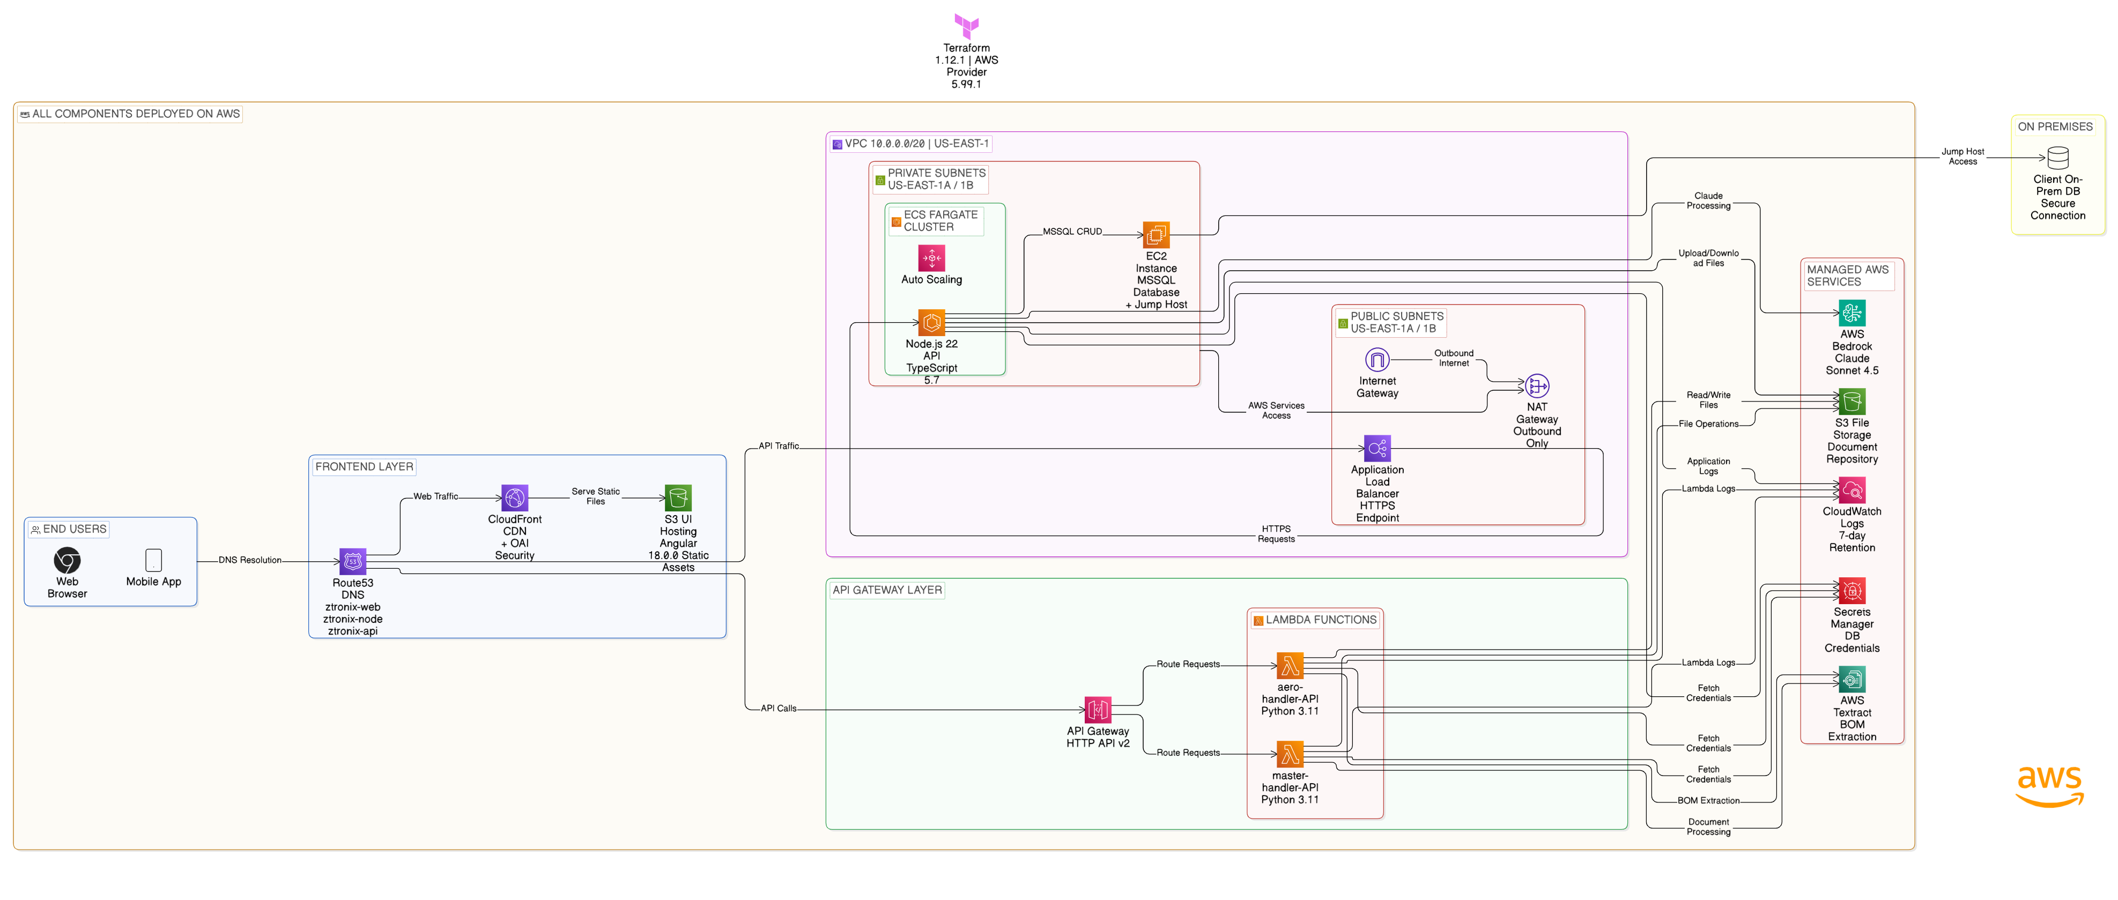Click the 'FRONTEND LAYER' group label
This screenshot has height=900, width=2118.
[x=364, y=467]
